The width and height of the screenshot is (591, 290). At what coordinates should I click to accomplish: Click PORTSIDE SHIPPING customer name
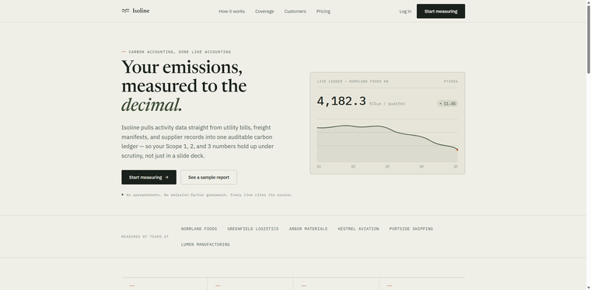click(x=411, y=229)
